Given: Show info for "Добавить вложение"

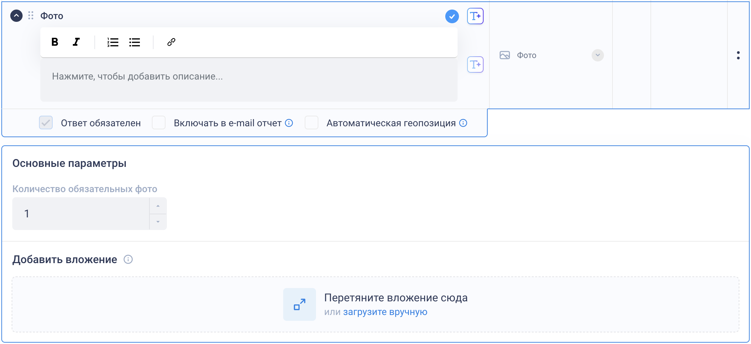Looking at the screenshot, I should click(128, 260).
